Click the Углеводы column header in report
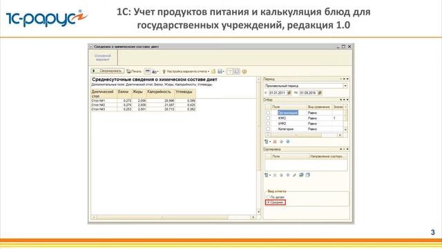442x249 pixels. tap(185, 94)
